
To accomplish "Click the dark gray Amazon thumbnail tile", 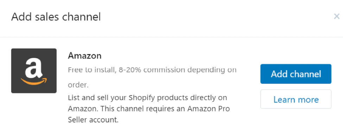I will pos(34,71).
